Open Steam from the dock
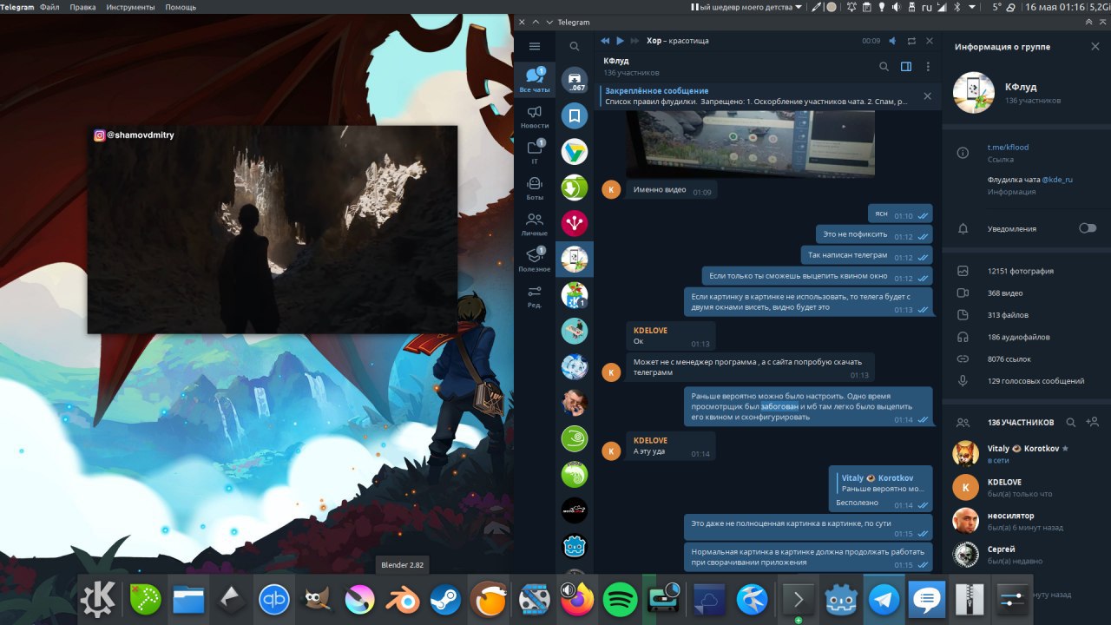This screenshot has width=1111, height=625. pyautogui.click(x=445, y=599)
